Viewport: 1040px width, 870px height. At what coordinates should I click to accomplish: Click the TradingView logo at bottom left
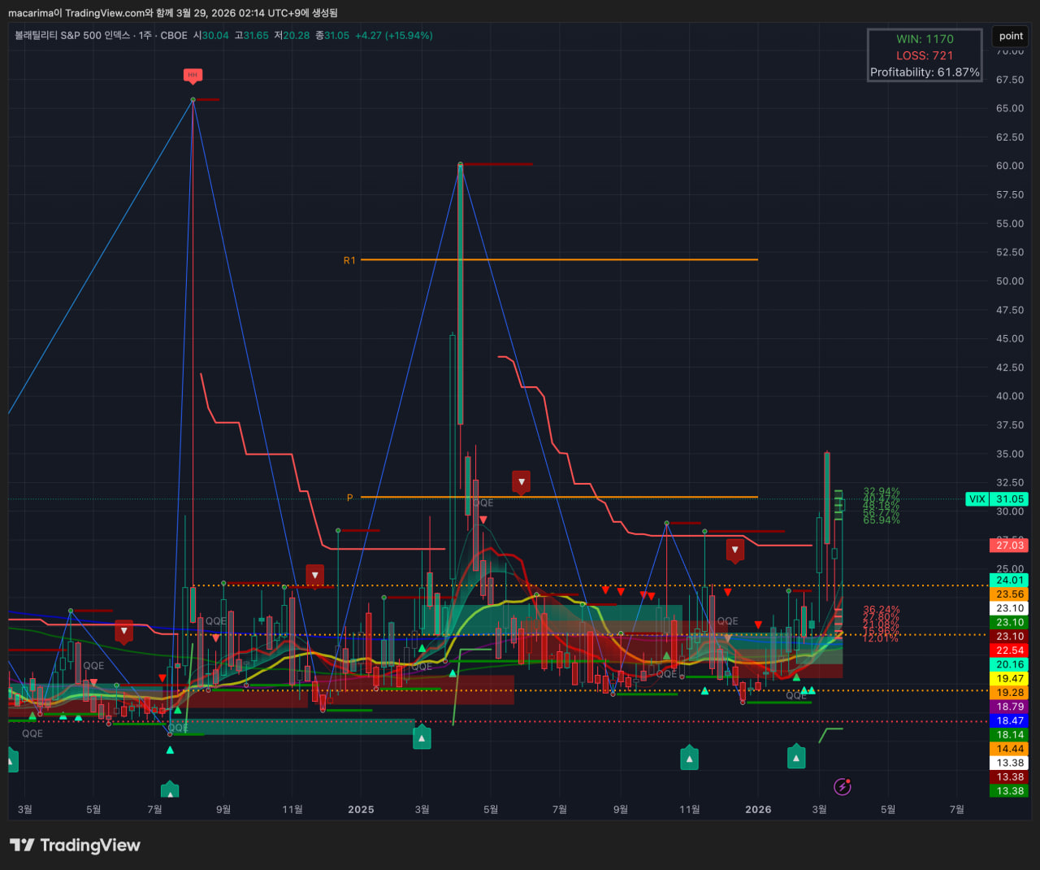[x=75, y=846]
